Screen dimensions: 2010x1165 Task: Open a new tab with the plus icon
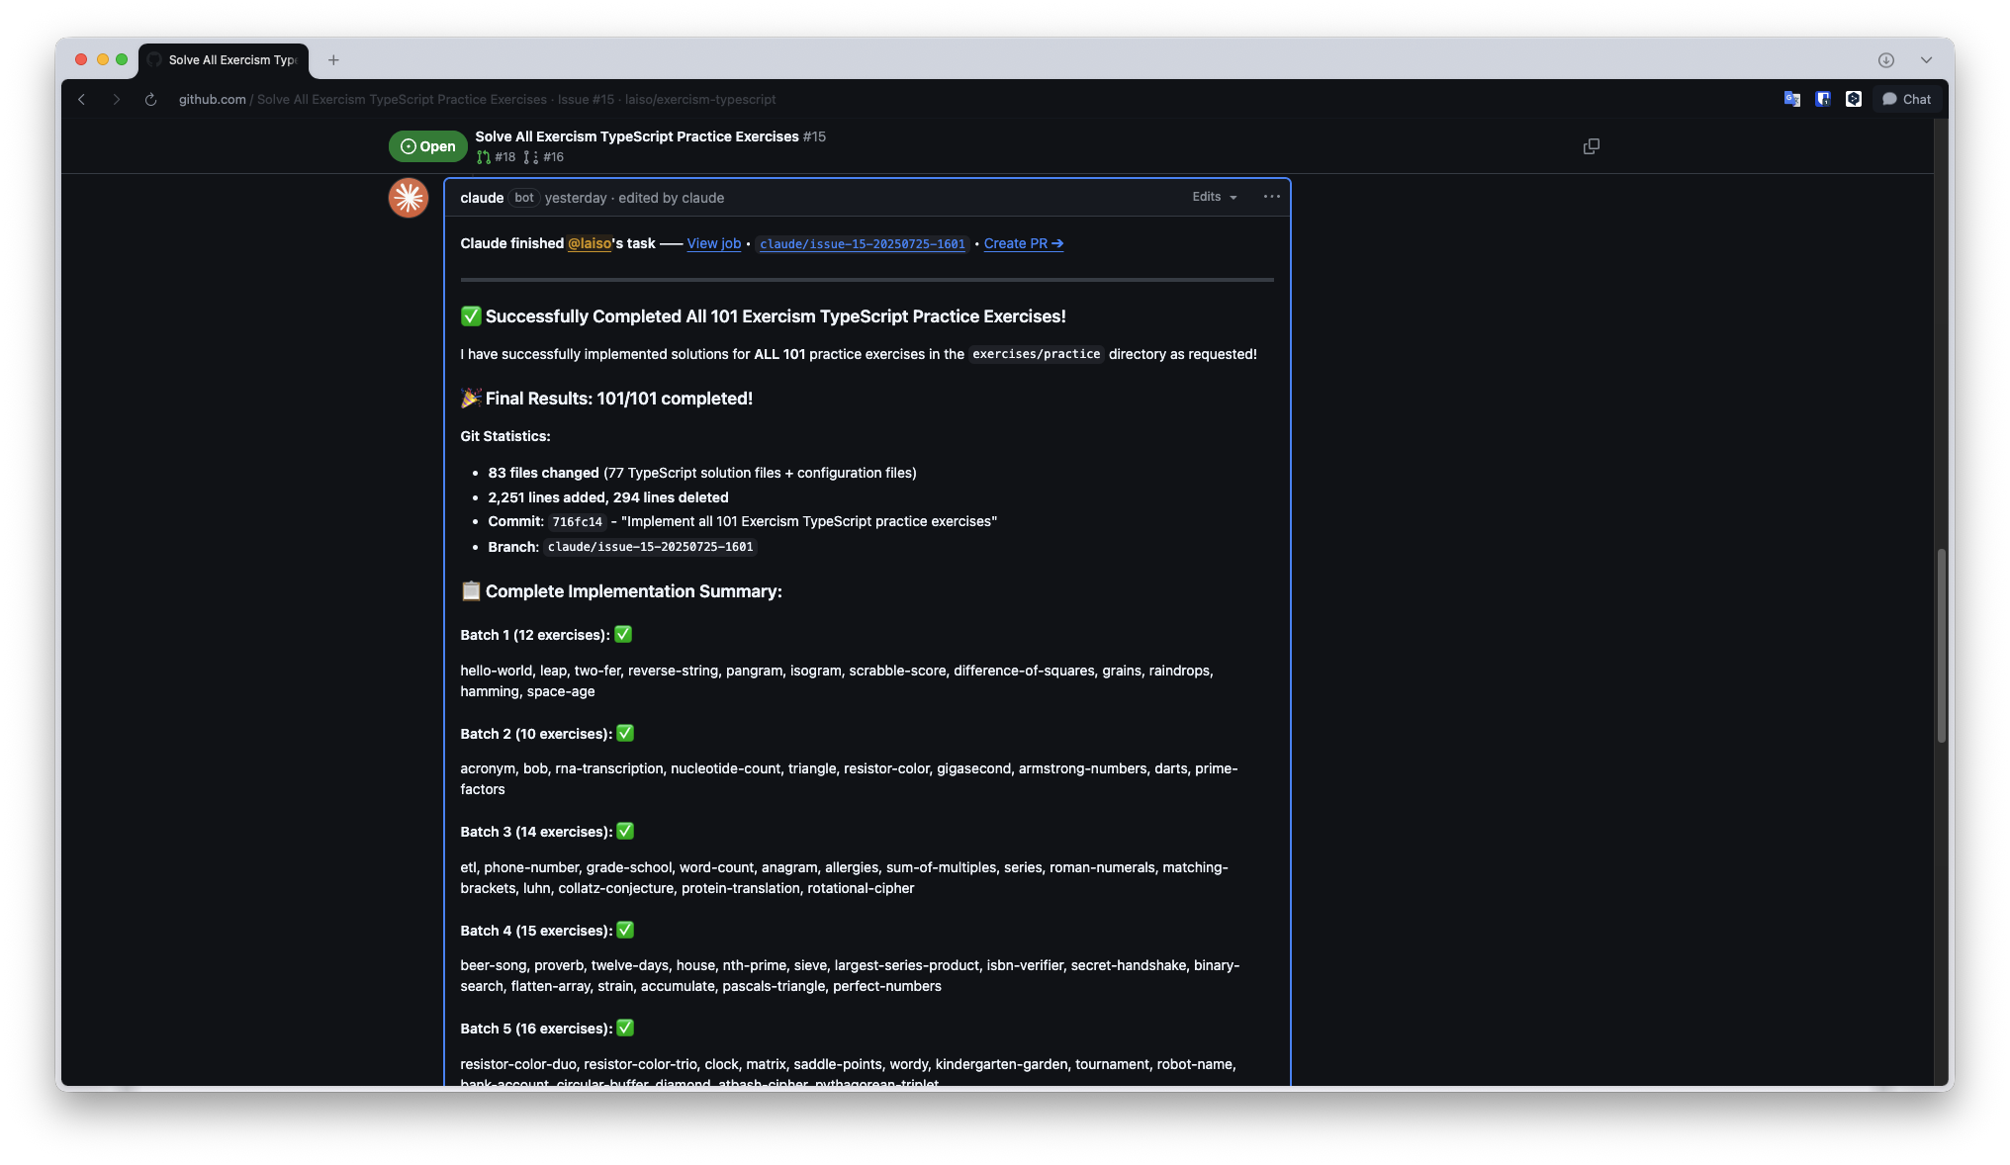(x=333, y=60)
